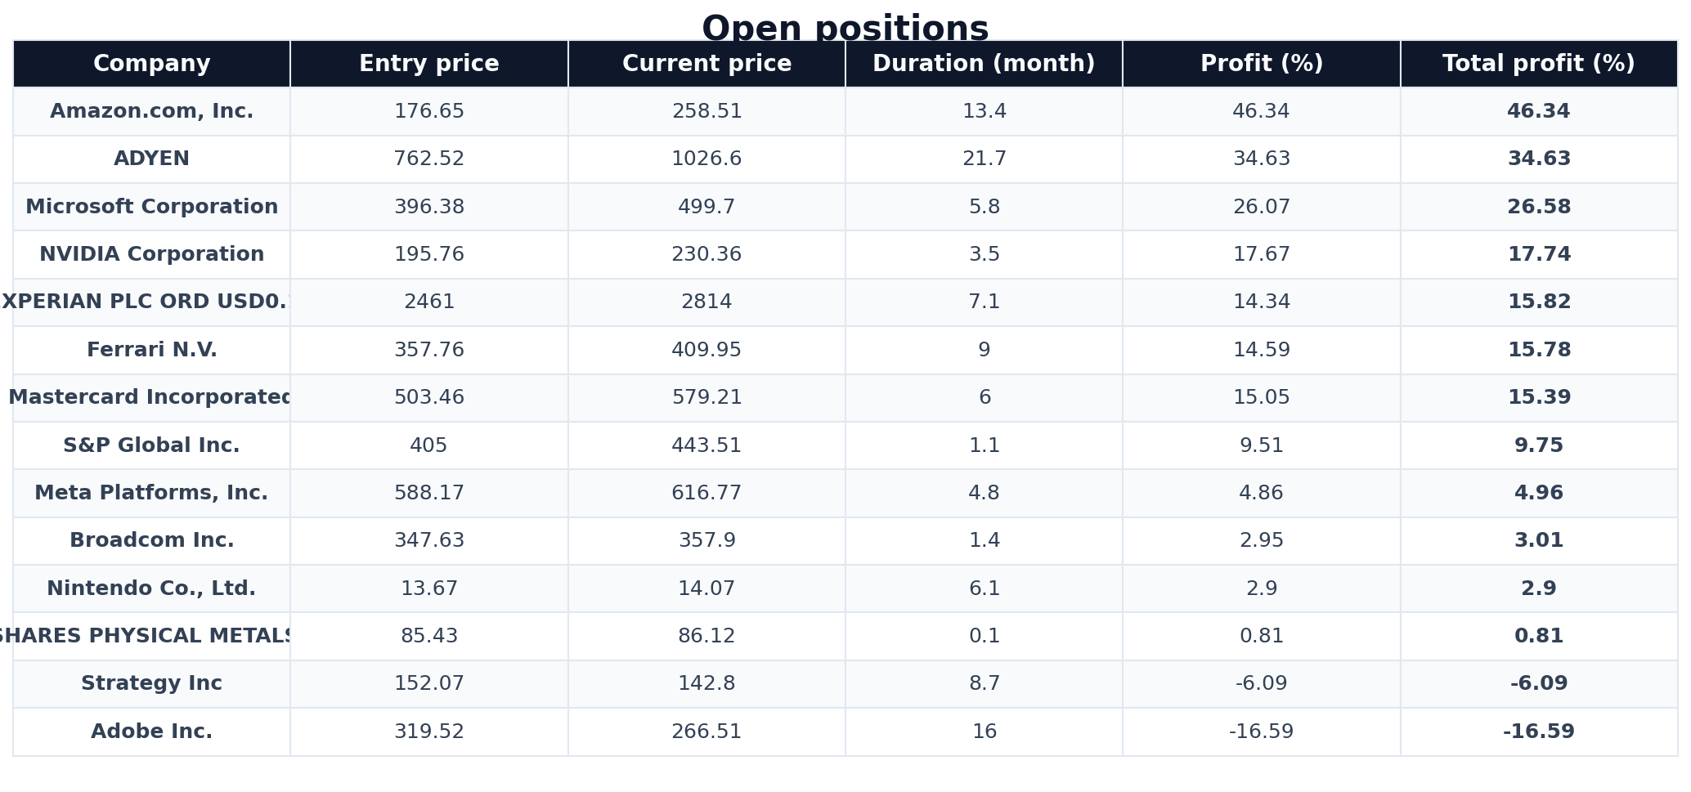This screenshot has height=792, width=1691.
Task: Select the Adobe Inc. company cell
Action: 151,732
